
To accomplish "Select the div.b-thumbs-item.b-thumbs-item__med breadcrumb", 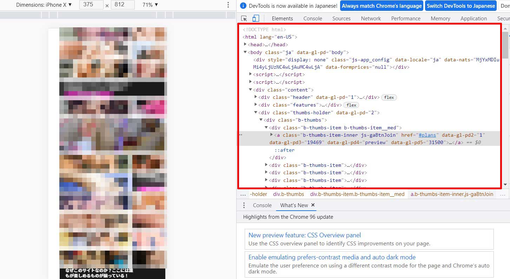I will click(x=357, y=194).
